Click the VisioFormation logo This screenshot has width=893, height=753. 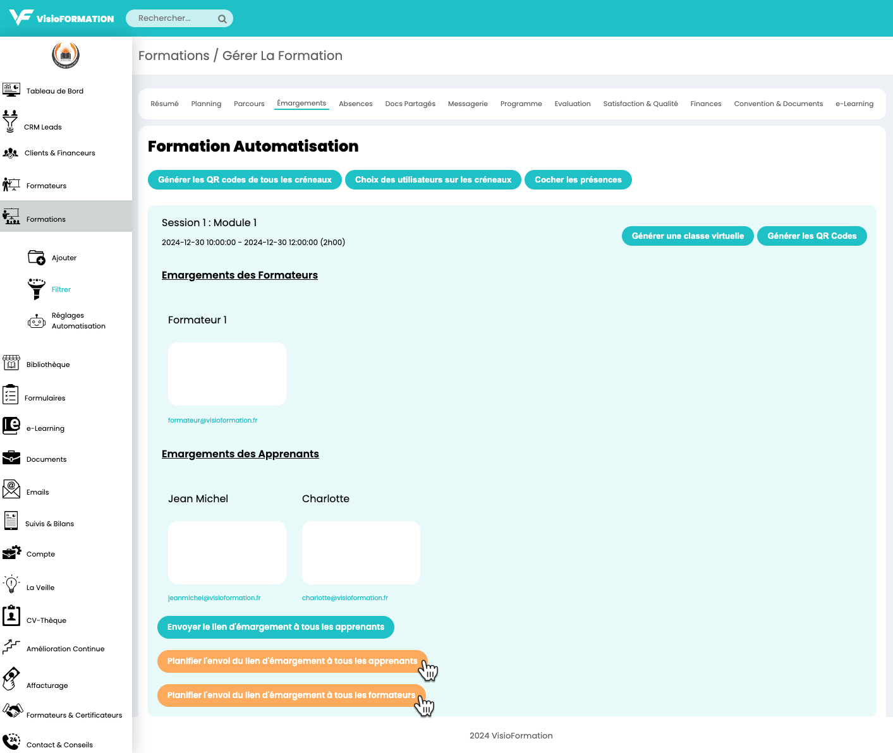[x=61, y=18]
